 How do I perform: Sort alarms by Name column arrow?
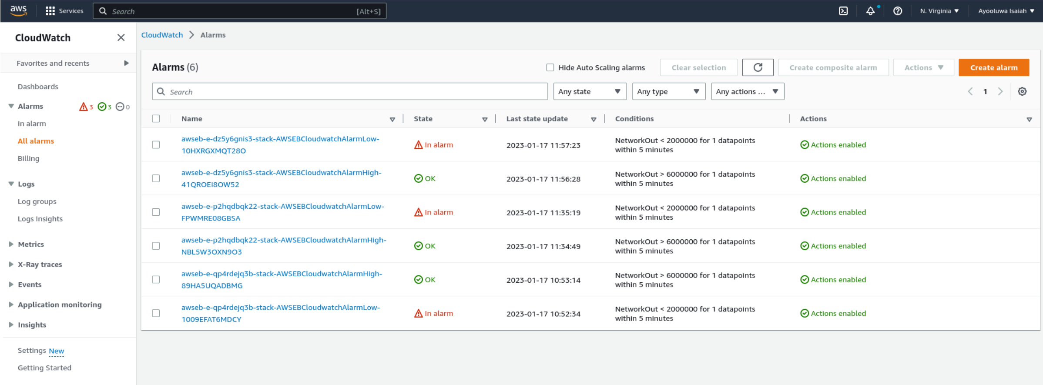[x=392, y=119]
